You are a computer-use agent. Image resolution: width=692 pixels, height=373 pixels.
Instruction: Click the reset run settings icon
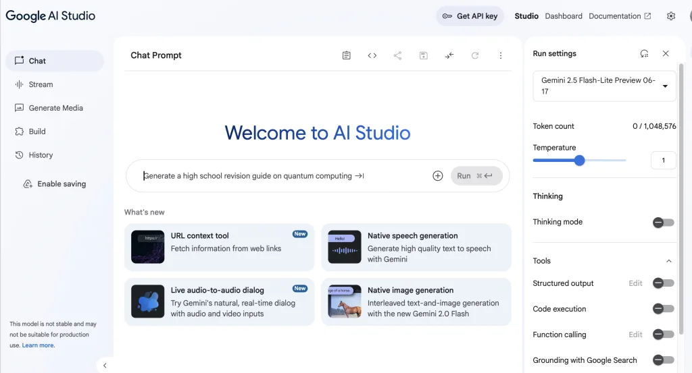pos(644,54)
